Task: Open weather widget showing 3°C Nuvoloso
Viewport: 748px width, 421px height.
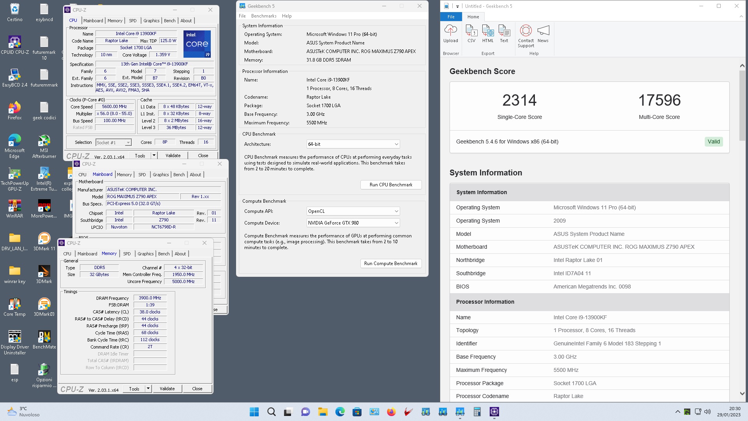Action: tap(23, 412)
